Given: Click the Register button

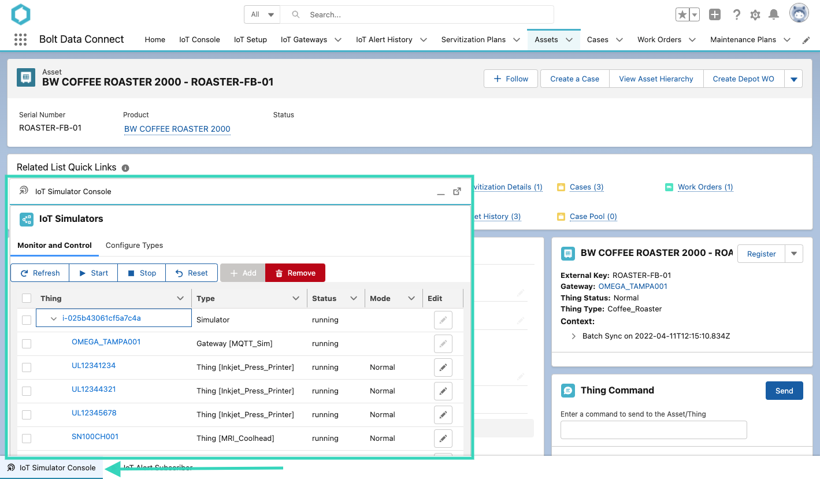Looking at the screenshot, I should pos(761,254).
